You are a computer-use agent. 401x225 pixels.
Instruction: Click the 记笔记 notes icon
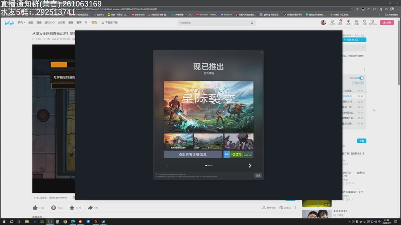tap(285, 208)
